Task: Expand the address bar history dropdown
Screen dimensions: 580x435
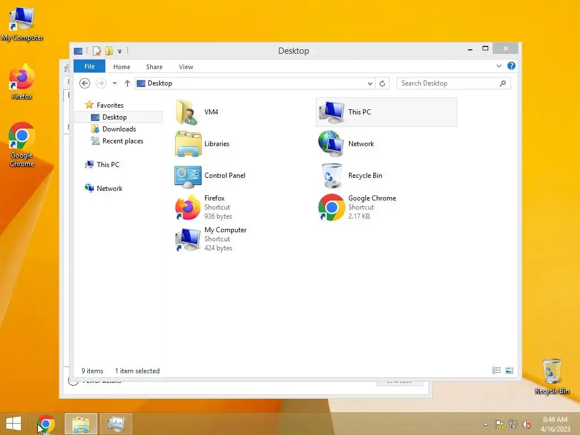Action: coord(370,84)
